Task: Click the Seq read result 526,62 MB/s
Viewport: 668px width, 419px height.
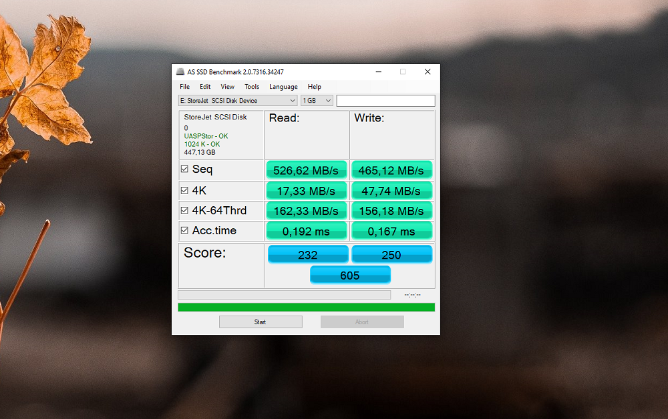Action: pyautogui.click(x=307, y=170)
